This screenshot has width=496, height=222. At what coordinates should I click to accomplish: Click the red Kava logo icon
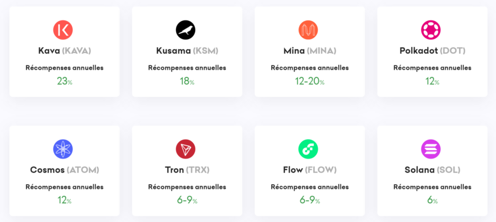click(x=63, y=30)
